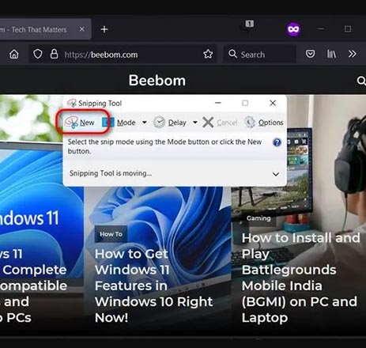The height and width of the screenshot is (348, 366).
Task: Close the Snipping Tool window
Action: [273, 103]
